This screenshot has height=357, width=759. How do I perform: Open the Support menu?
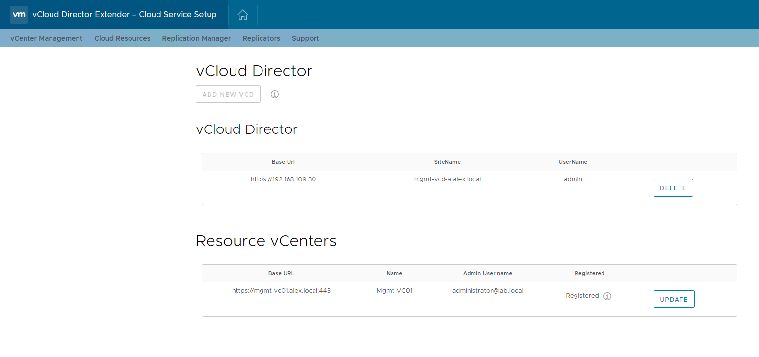coord(305,38)
